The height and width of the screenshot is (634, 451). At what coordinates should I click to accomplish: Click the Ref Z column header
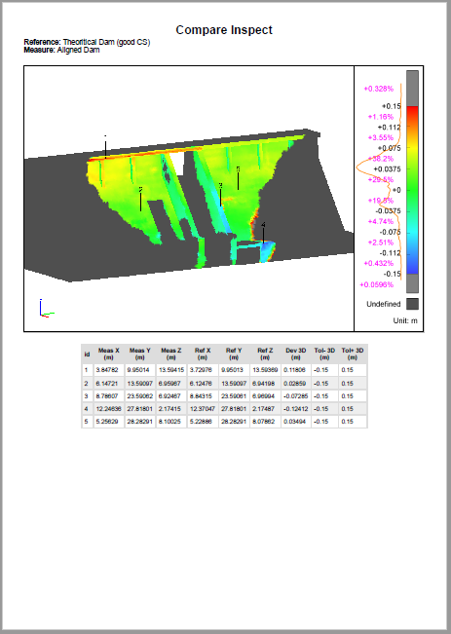click(x=265, y=354)
